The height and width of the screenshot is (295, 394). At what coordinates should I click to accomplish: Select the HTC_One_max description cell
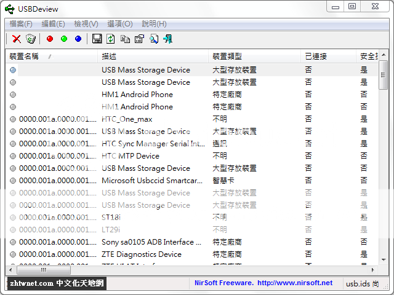[x=127, y=119]
